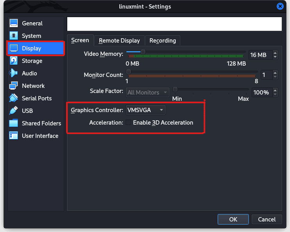Click the Network computers icon
This screenshot has height=232, width=290.
tap(14, 86)
